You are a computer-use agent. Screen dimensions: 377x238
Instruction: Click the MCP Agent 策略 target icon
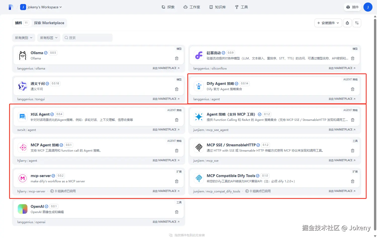point(23,148)
